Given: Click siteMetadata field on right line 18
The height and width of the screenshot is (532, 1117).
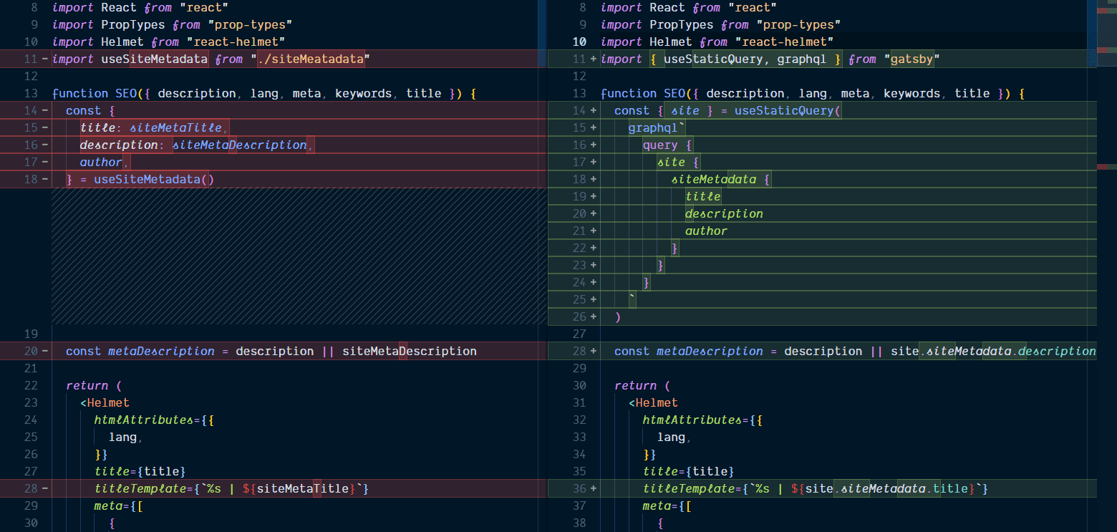Looking at the screenshot, I should (713, 179).
